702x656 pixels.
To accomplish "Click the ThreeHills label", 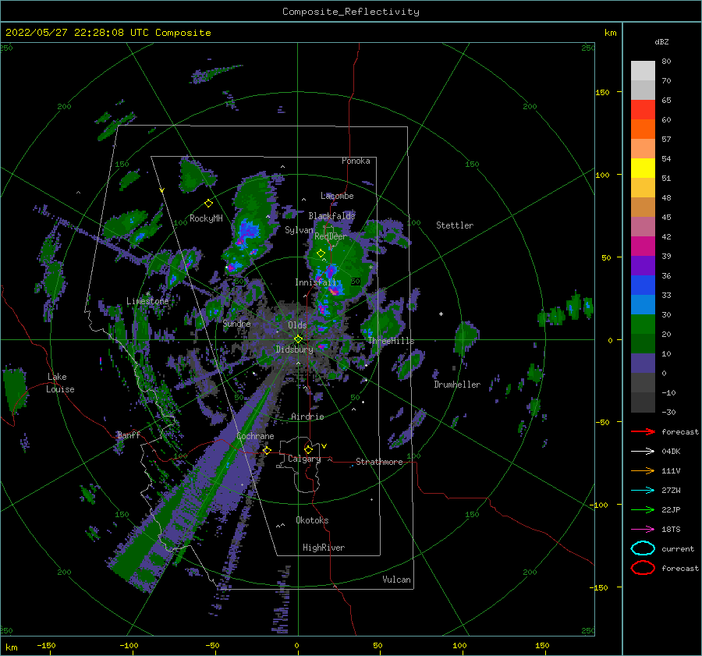I will 392,341.
